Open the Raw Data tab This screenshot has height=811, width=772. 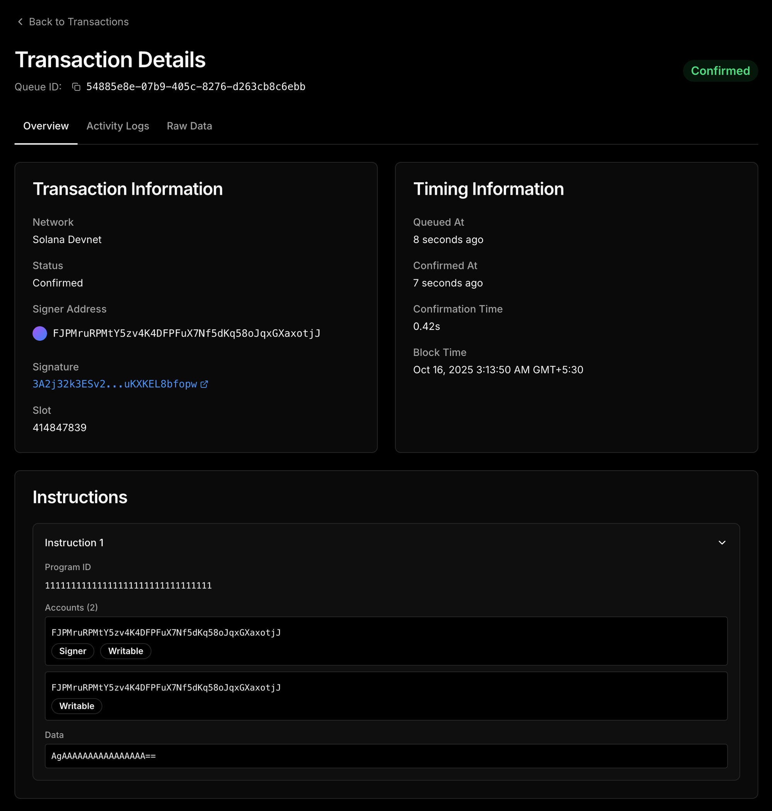pyautogui.click(x=189, y=126)
